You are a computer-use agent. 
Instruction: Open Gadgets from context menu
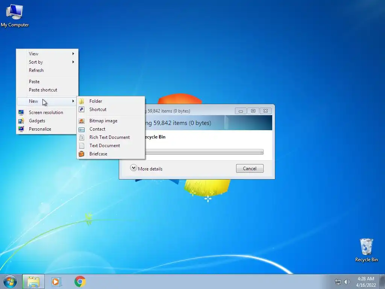[47, 121]
